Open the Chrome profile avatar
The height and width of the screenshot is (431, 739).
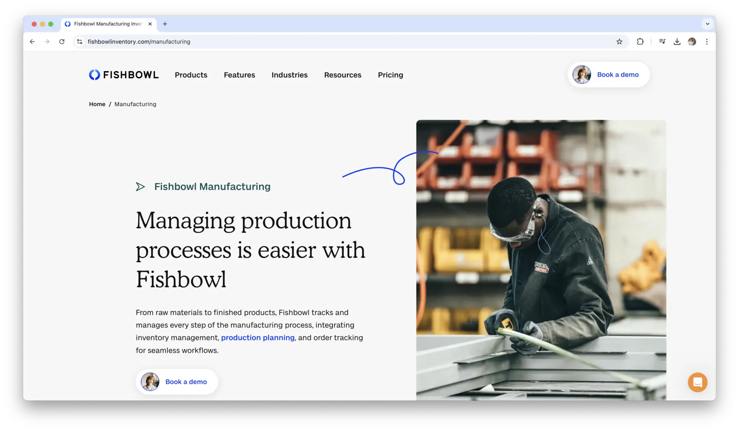(x=692, y=42)
